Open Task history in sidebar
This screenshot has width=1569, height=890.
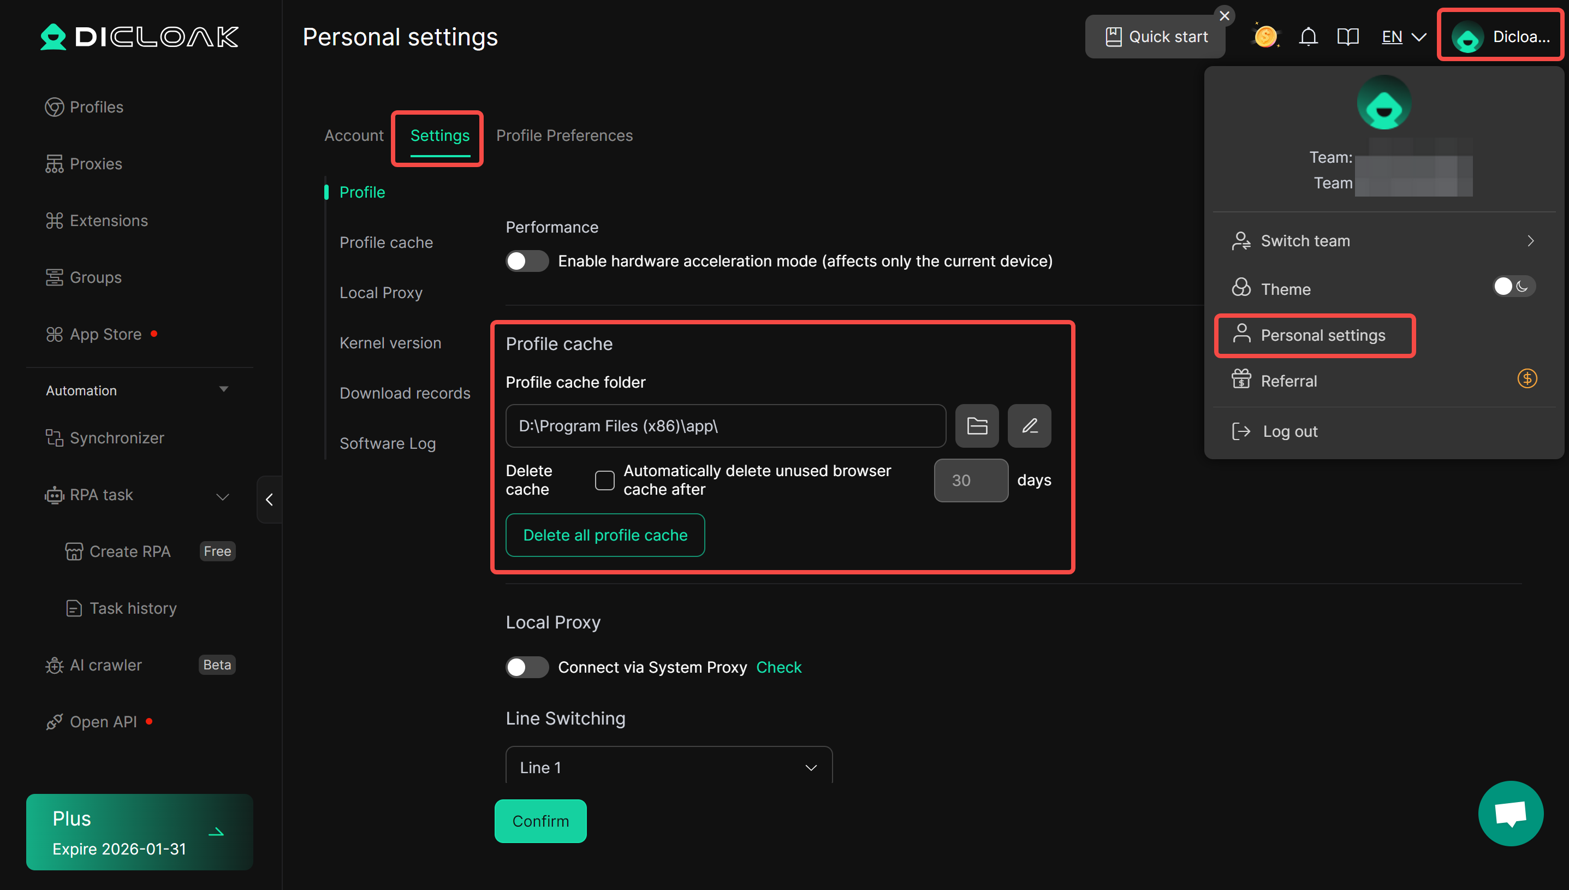click(121, 608)
